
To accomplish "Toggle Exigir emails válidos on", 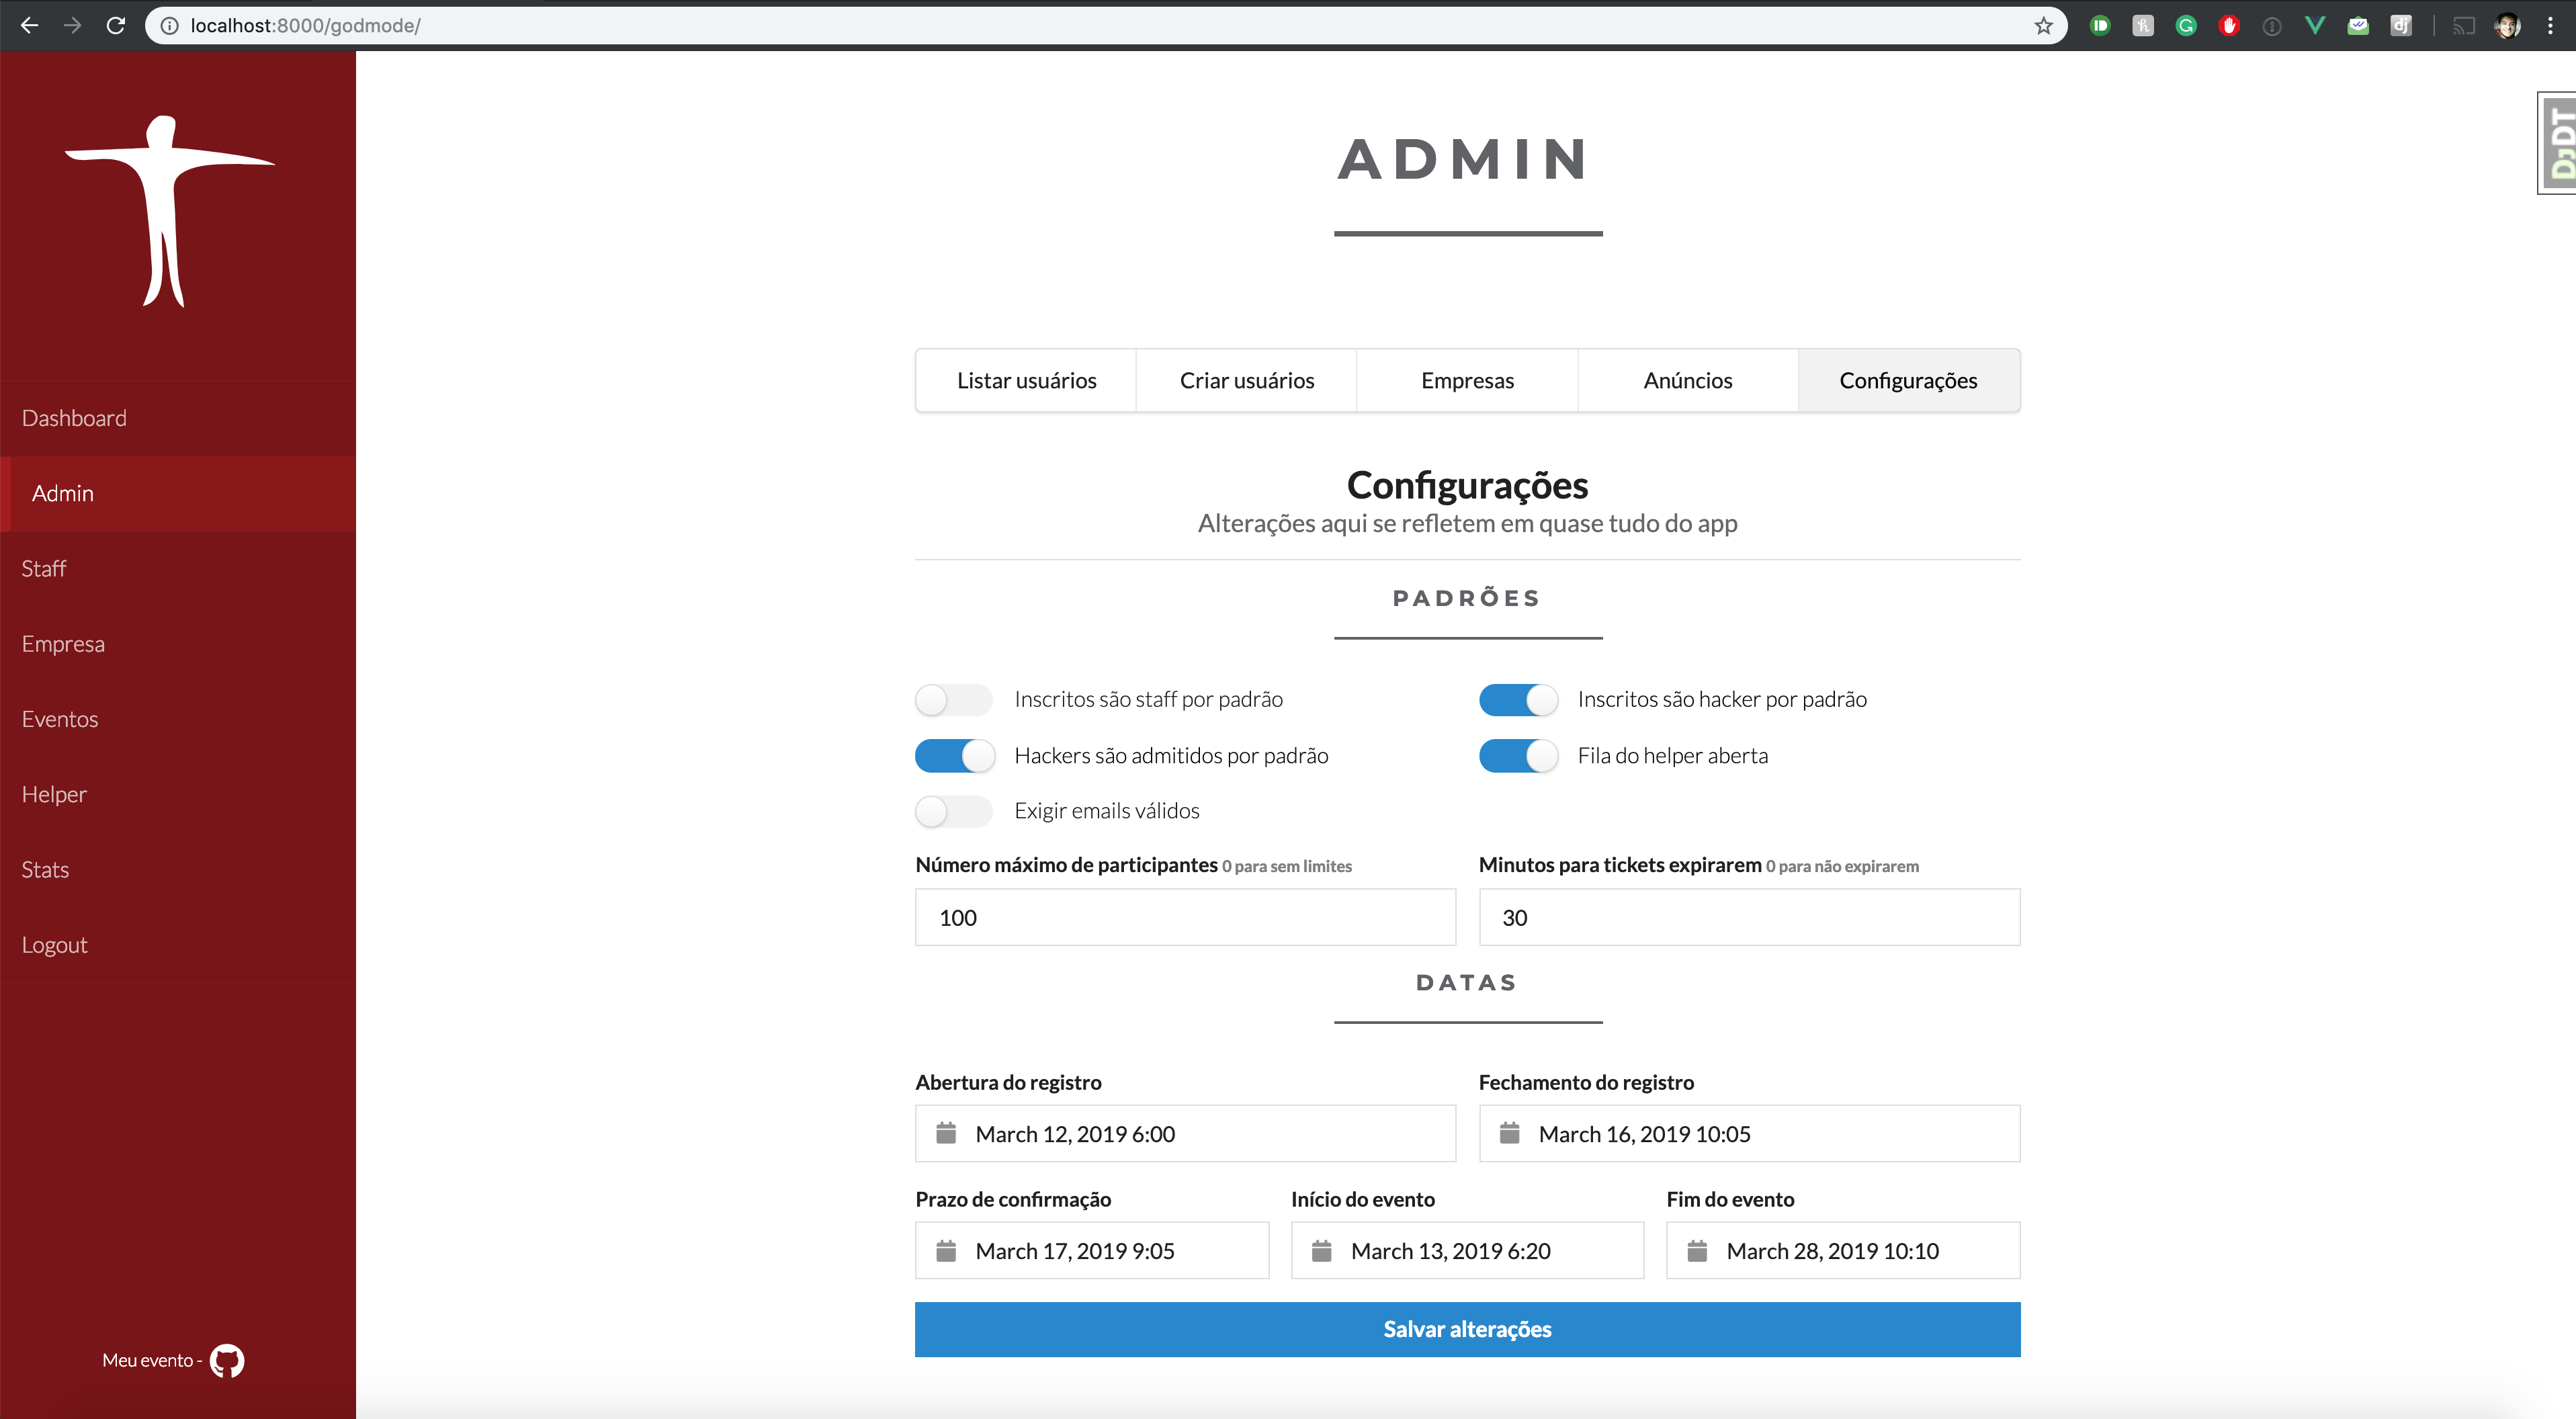I will [x=953, y=811].
